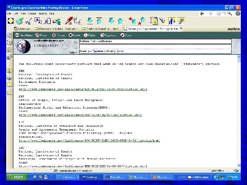Click the scissors cut icon in toolbar
This screenshot has height=185, width=247.
click(29, 21)
